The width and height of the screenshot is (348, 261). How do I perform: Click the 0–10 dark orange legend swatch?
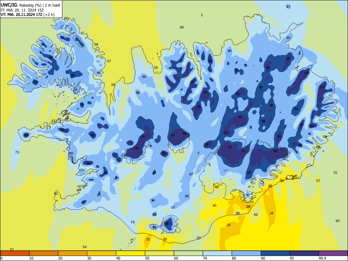[15, 253]
